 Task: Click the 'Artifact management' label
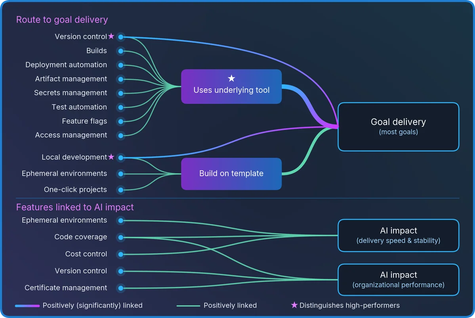pyautogui.click(x=71, y=79)
